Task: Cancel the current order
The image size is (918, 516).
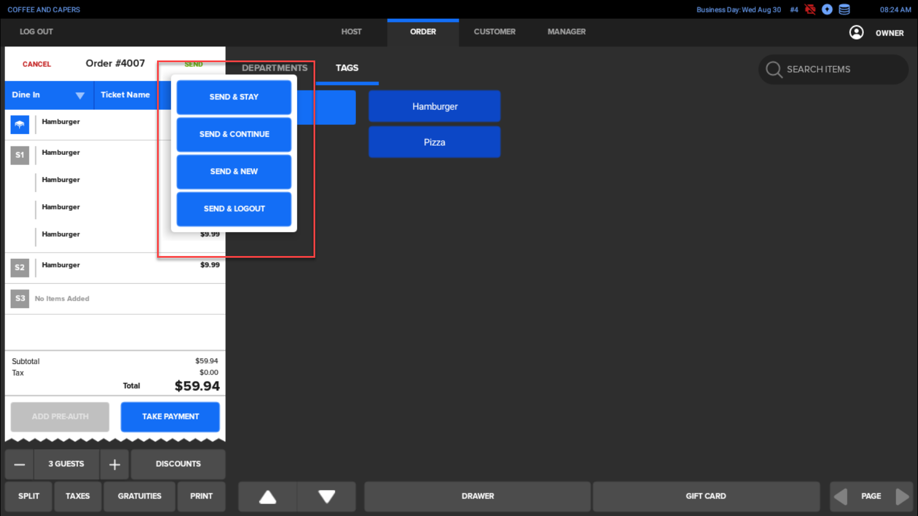Action: click(x=37, y=64)
